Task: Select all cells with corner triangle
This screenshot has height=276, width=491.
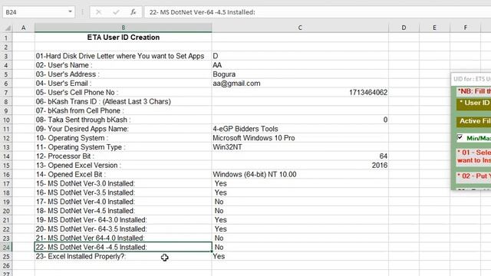Action: click(7, 28)
